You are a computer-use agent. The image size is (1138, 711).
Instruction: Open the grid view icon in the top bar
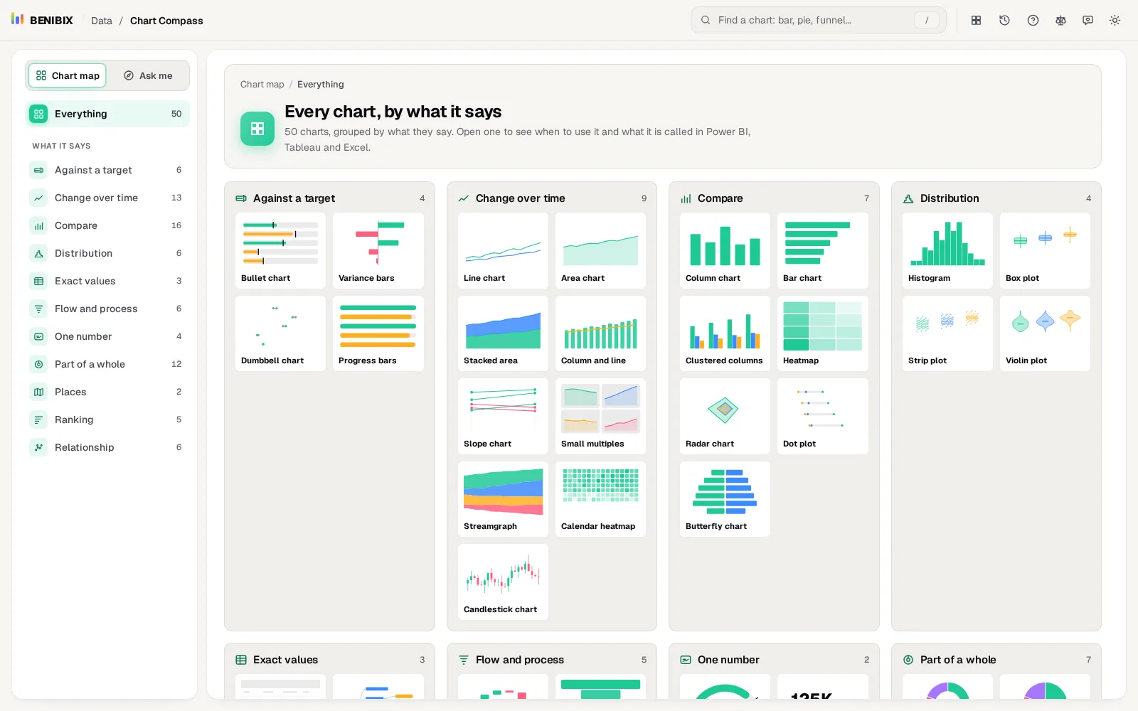pos(977,21)
